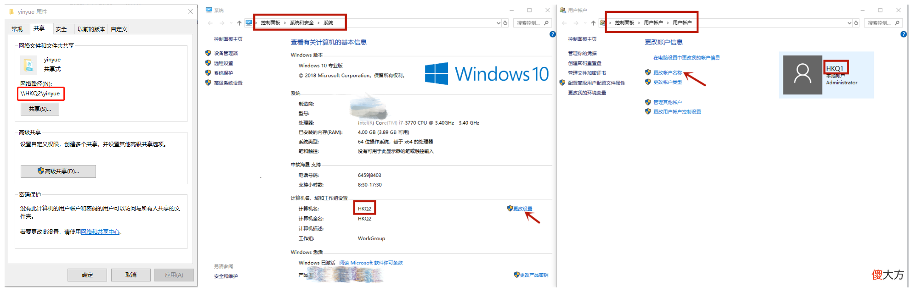Viewport: 913px width, 292px height.
Task: Open 管理你的凭据 link
Action: pyautogui.click(x=582, y=53)
